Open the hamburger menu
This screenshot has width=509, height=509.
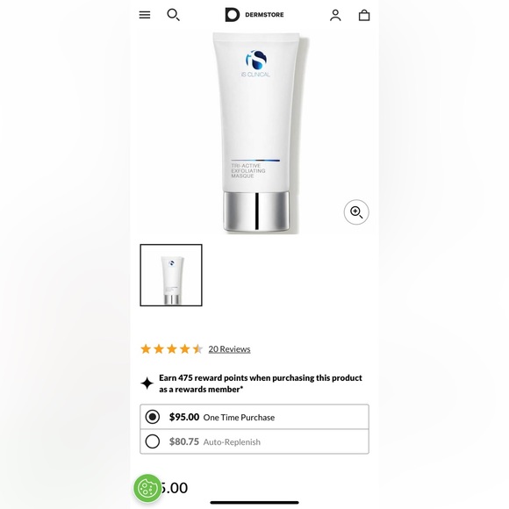[145, 15]
